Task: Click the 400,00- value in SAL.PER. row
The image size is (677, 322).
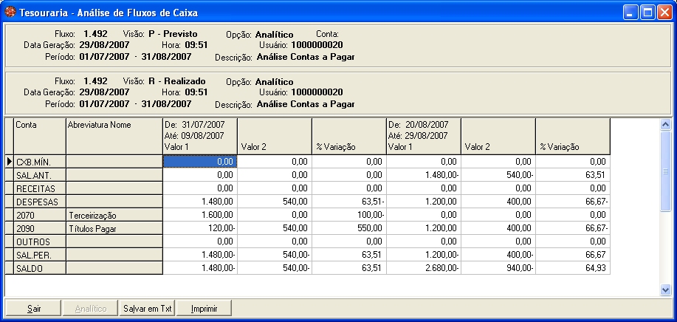Action: point(498,256)
